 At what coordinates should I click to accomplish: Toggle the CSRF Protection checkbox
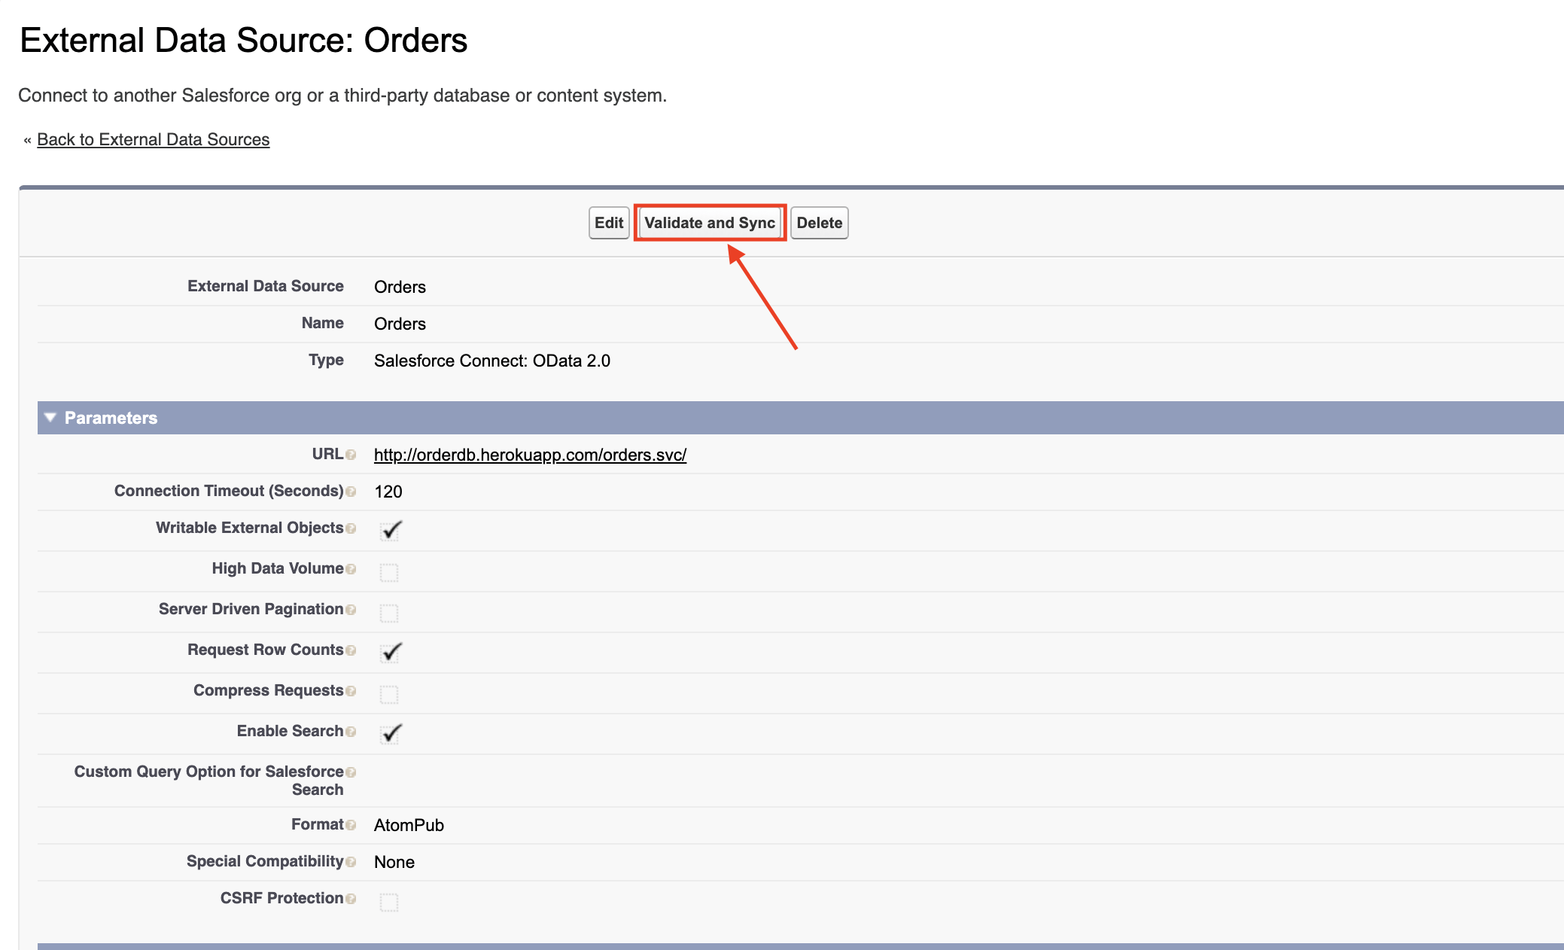[389, 902]
